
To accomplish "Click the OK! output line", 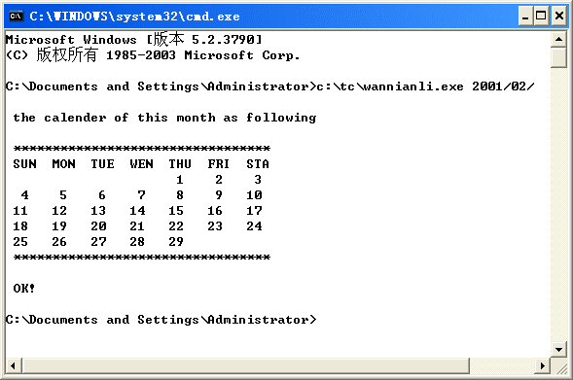I will click(x=23, y=289).
